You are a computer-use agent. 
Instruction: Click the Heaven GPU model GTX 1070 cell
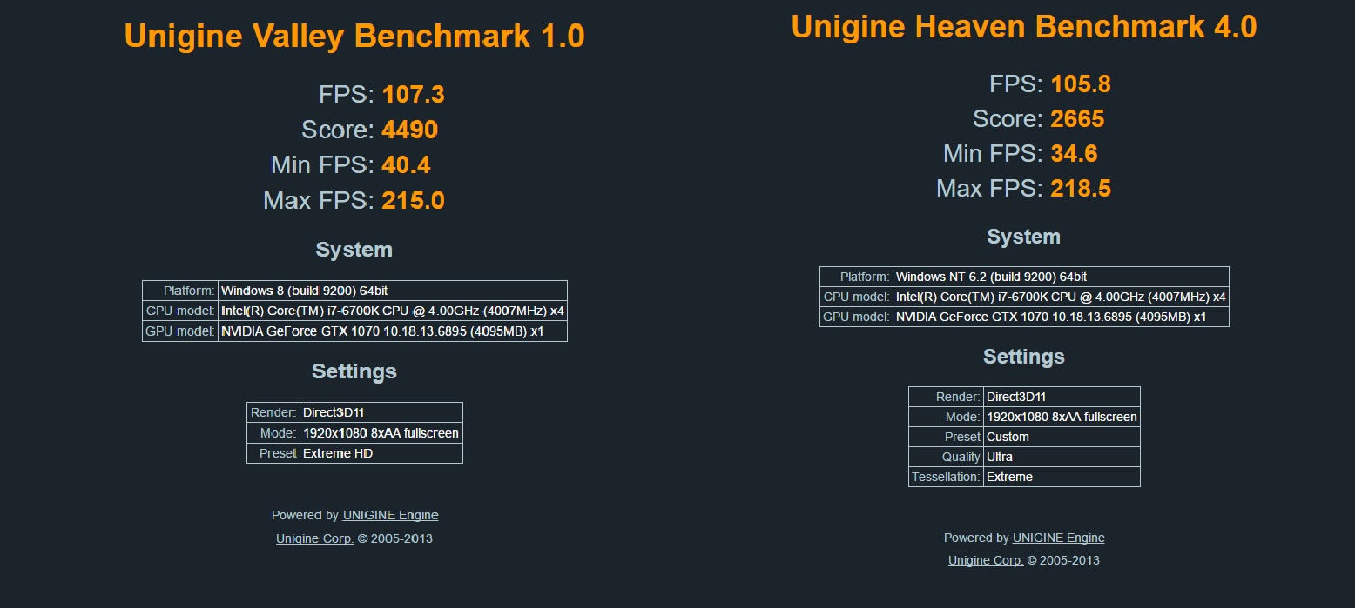[1061, 317]
